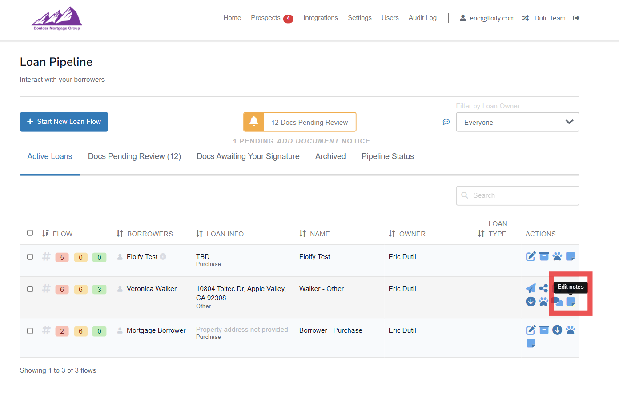Click the logout icon in top navigation
The image size is (619, 394).
point(576,18)
